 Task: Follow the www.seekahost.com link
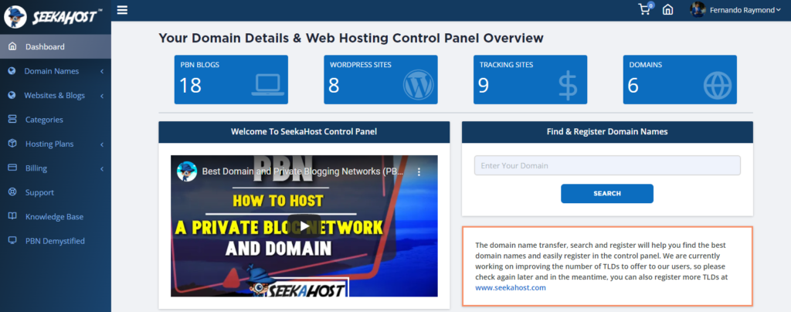coord(511,287)
